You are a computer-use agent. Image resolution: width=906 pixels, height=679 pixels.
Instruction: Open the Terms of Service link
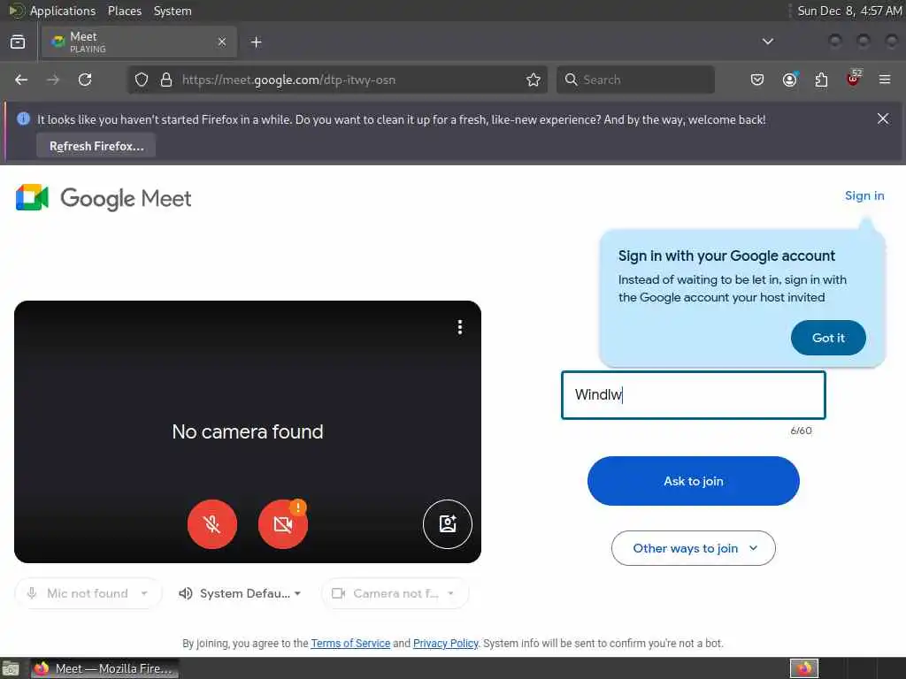click(x=350, y=644)
